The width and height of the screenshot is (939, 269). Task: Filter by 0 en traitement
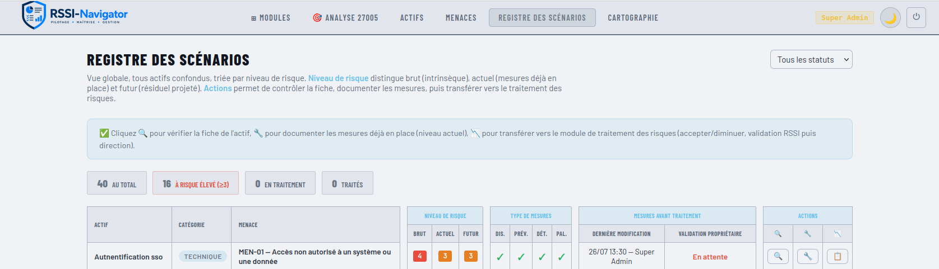[280, 183]
